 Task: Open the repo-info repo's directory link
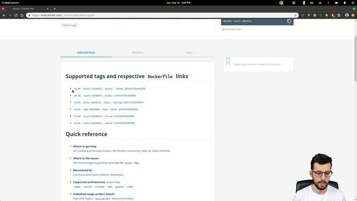click(98, 199)
